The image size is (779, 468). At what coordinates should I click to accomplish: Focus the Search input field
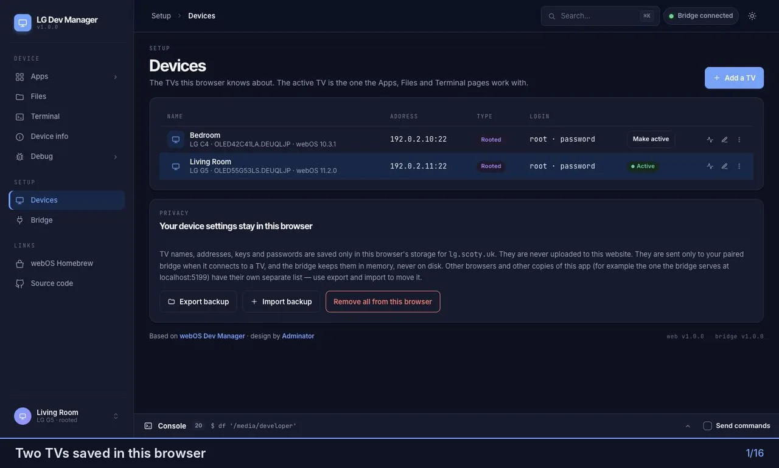pyautogui.click(x=600, y=16)
